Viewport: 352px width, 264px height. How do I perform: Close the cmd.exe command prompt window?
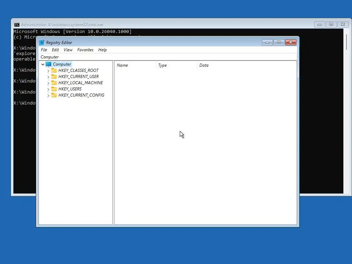point(343,24)
